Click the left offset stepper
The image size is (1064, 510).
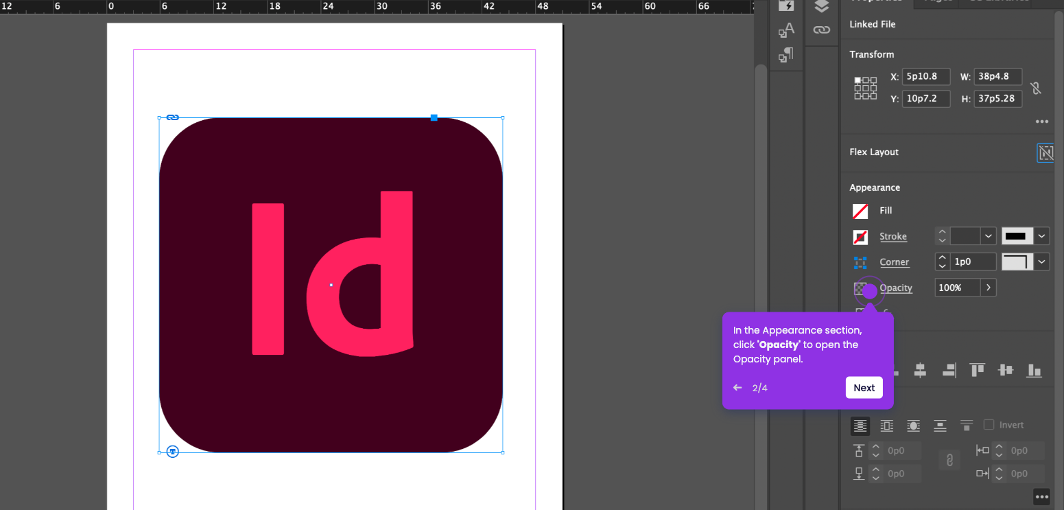999,451
